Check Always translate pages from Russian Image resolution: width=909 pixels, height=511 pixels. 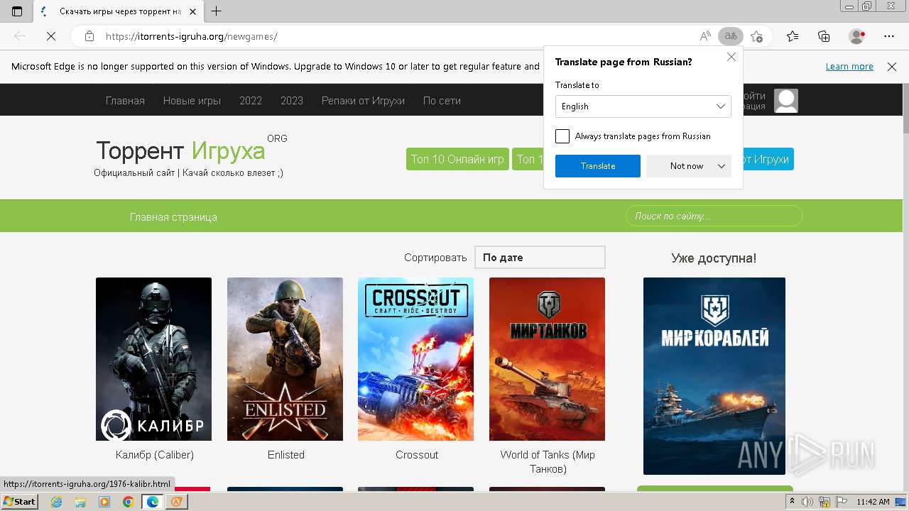[x=562, y=136]
